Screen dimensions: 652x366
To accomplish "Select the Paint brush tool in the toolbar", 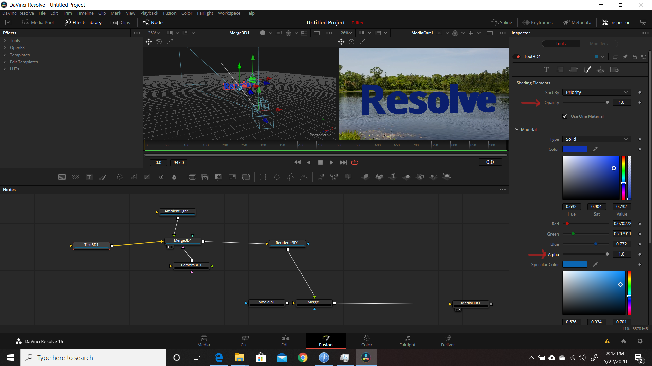I will [103, 177].
